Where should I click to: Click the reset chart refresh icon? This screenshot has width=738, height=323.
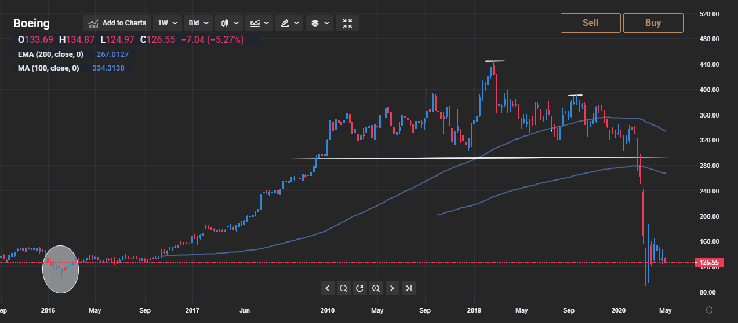359,288
